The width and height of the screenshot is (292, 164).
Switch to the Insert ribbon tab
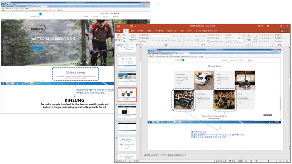133,31
